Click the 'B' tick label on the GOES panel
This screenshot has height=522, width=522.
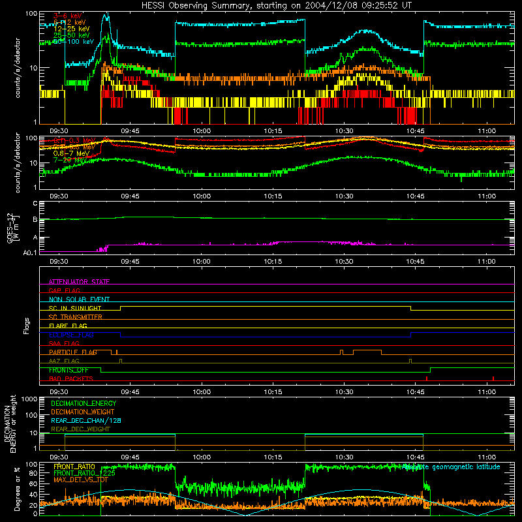35,220
